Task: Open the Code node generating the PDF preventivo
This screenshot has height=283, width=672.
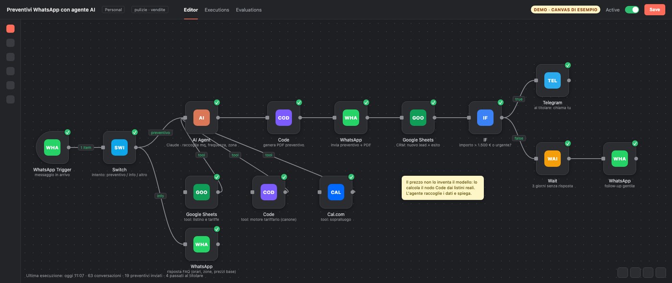Action: pos(283,117)
